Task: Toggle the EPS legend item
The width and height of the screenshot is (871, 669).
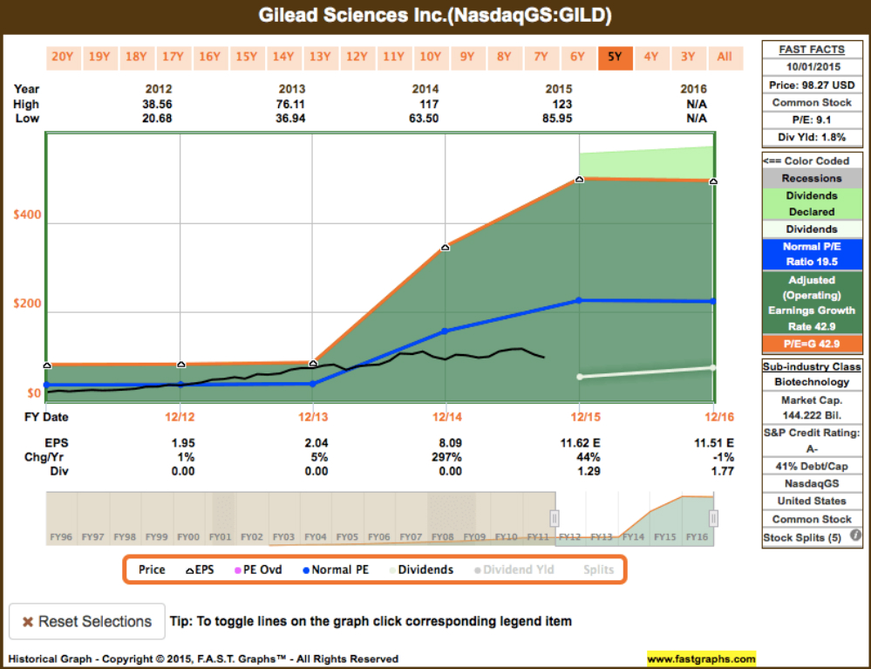Action: (x=200, y=570)
